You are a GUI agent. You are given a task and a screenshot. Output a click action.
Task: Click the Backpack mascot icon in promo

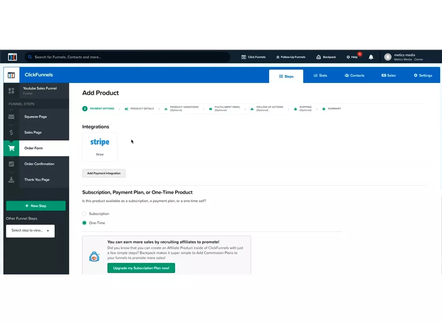(x=94, y=256)
